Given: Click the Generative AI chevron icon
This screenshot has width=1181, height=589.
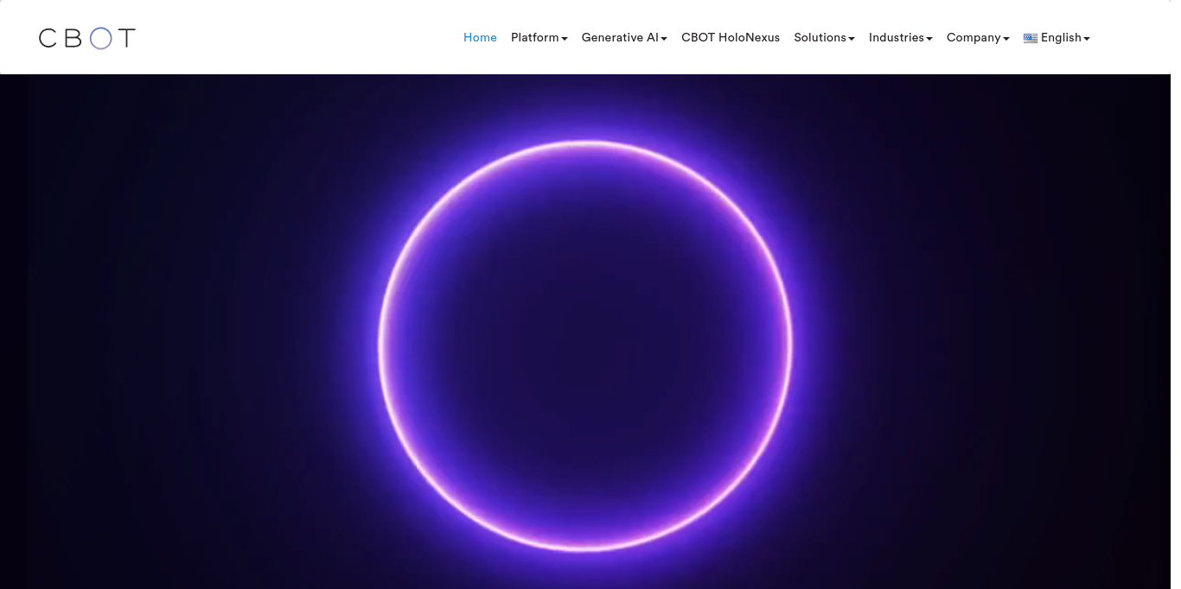Looking at the screenshot, I should [x=664, y=39].
